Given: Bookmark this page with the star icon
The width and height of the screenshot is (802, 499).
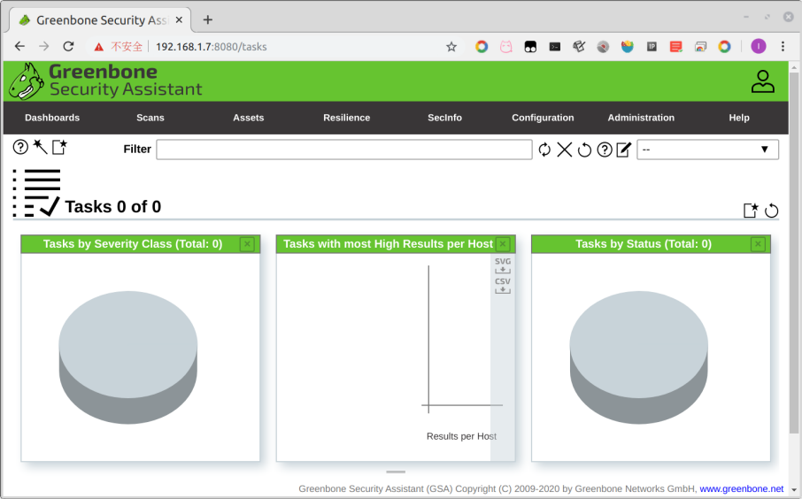Looking at the screenshot, I should (x=451, y=47).
